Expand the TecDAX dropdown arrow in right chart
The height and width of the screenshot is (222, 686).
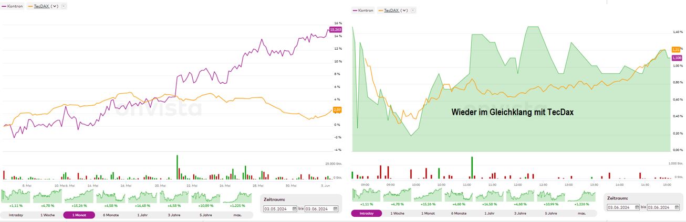pos(403,10)
